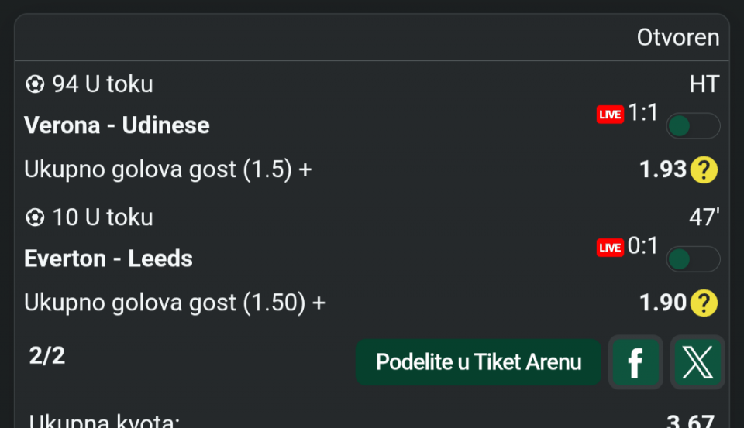Click the 2/2 selections counter

pyautogui.click(x=47, y=355)
